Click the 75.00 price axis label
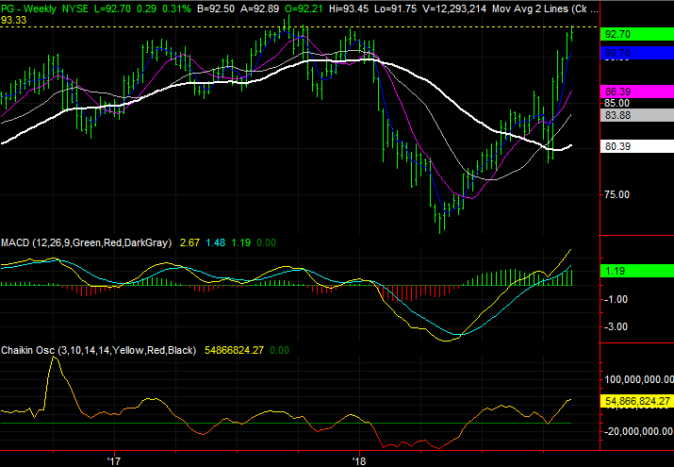The height and width of the screenshot is (467, 674). 616,194
